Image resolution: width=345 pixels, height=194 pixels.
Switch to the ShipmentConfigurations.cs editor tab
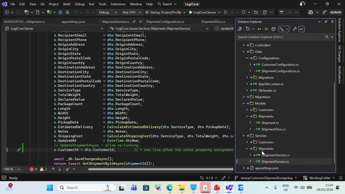[165, 22]
